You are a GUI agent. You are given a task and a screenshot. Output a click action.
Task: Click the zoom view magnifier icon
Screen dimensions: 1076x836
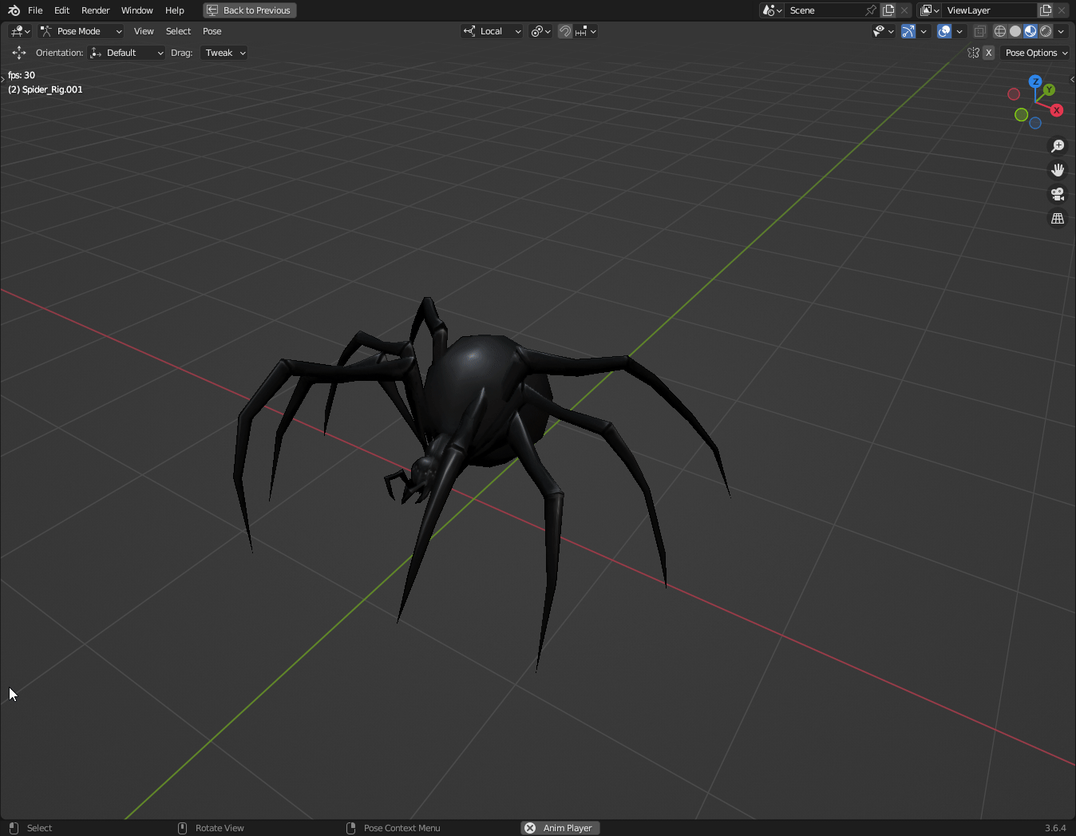[1058, 146]
